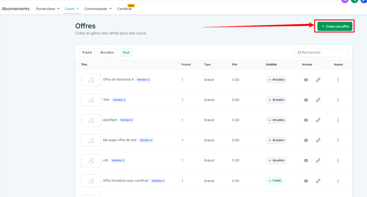Open the "Offre formation avec certificat" title

click(x=126, y=181)
